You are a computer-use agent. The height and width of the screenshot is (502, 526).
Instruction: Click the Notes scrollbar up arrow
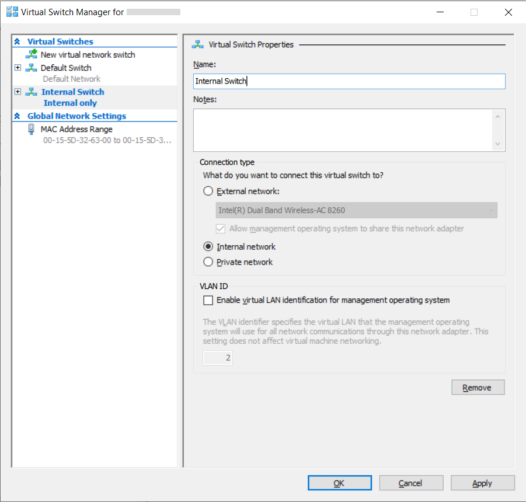tap(498, 117)
